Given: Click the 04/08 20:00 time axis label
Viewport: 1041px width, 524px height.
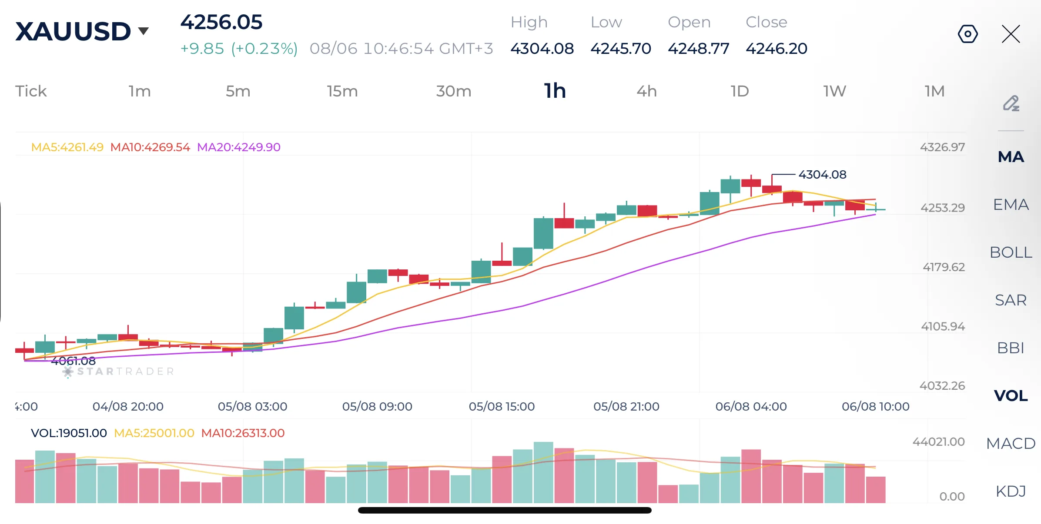Looking at the screenshot, I should [x=128, y=407].
